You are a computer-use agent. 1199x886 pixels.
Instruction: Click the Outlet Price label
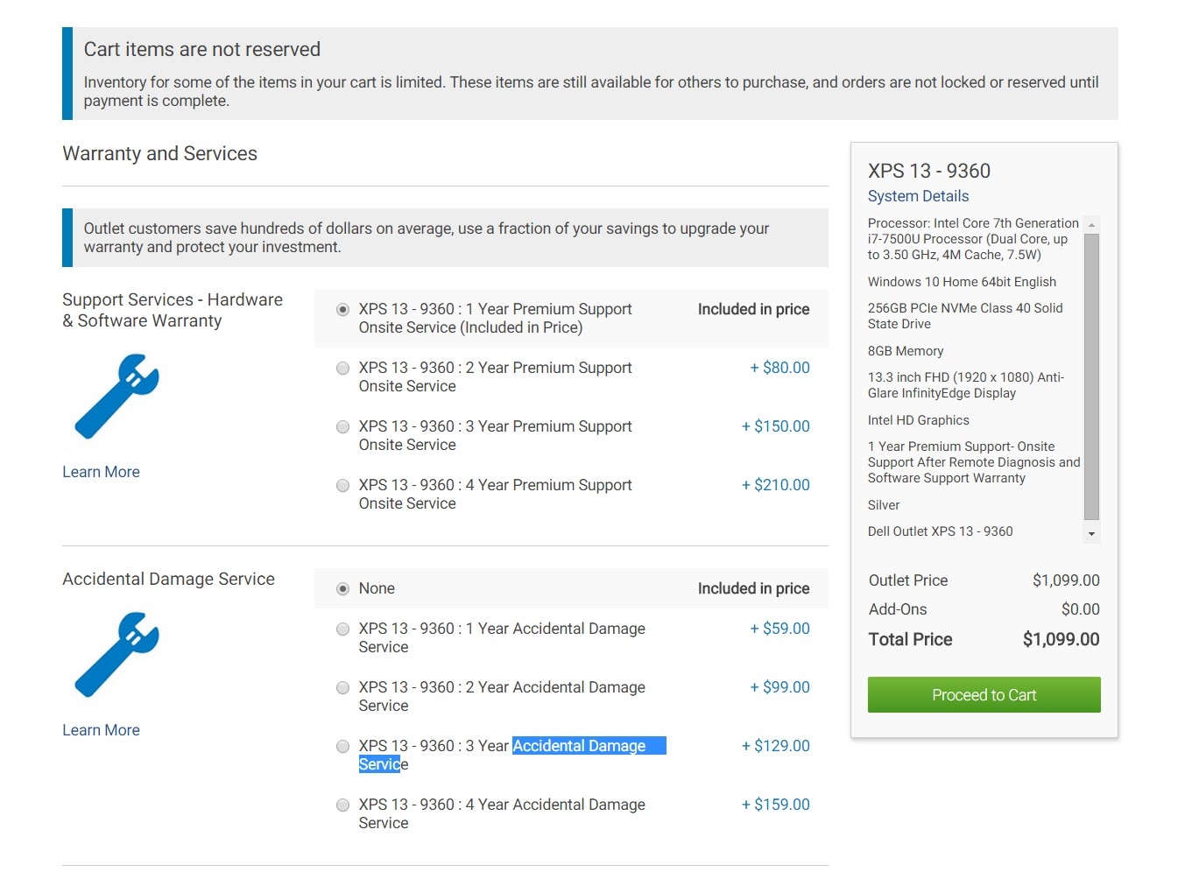(x=908, y=580)
